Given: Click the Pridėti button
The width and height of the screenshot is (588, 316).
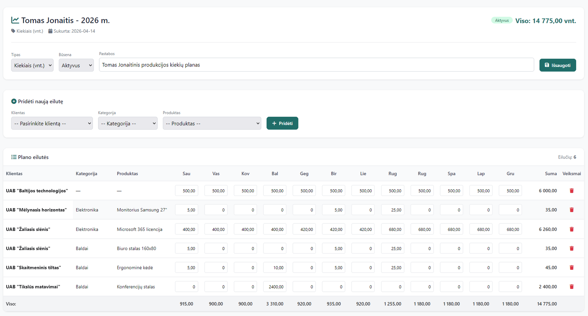Looking at the screenshot, I should tap(282, 123).
